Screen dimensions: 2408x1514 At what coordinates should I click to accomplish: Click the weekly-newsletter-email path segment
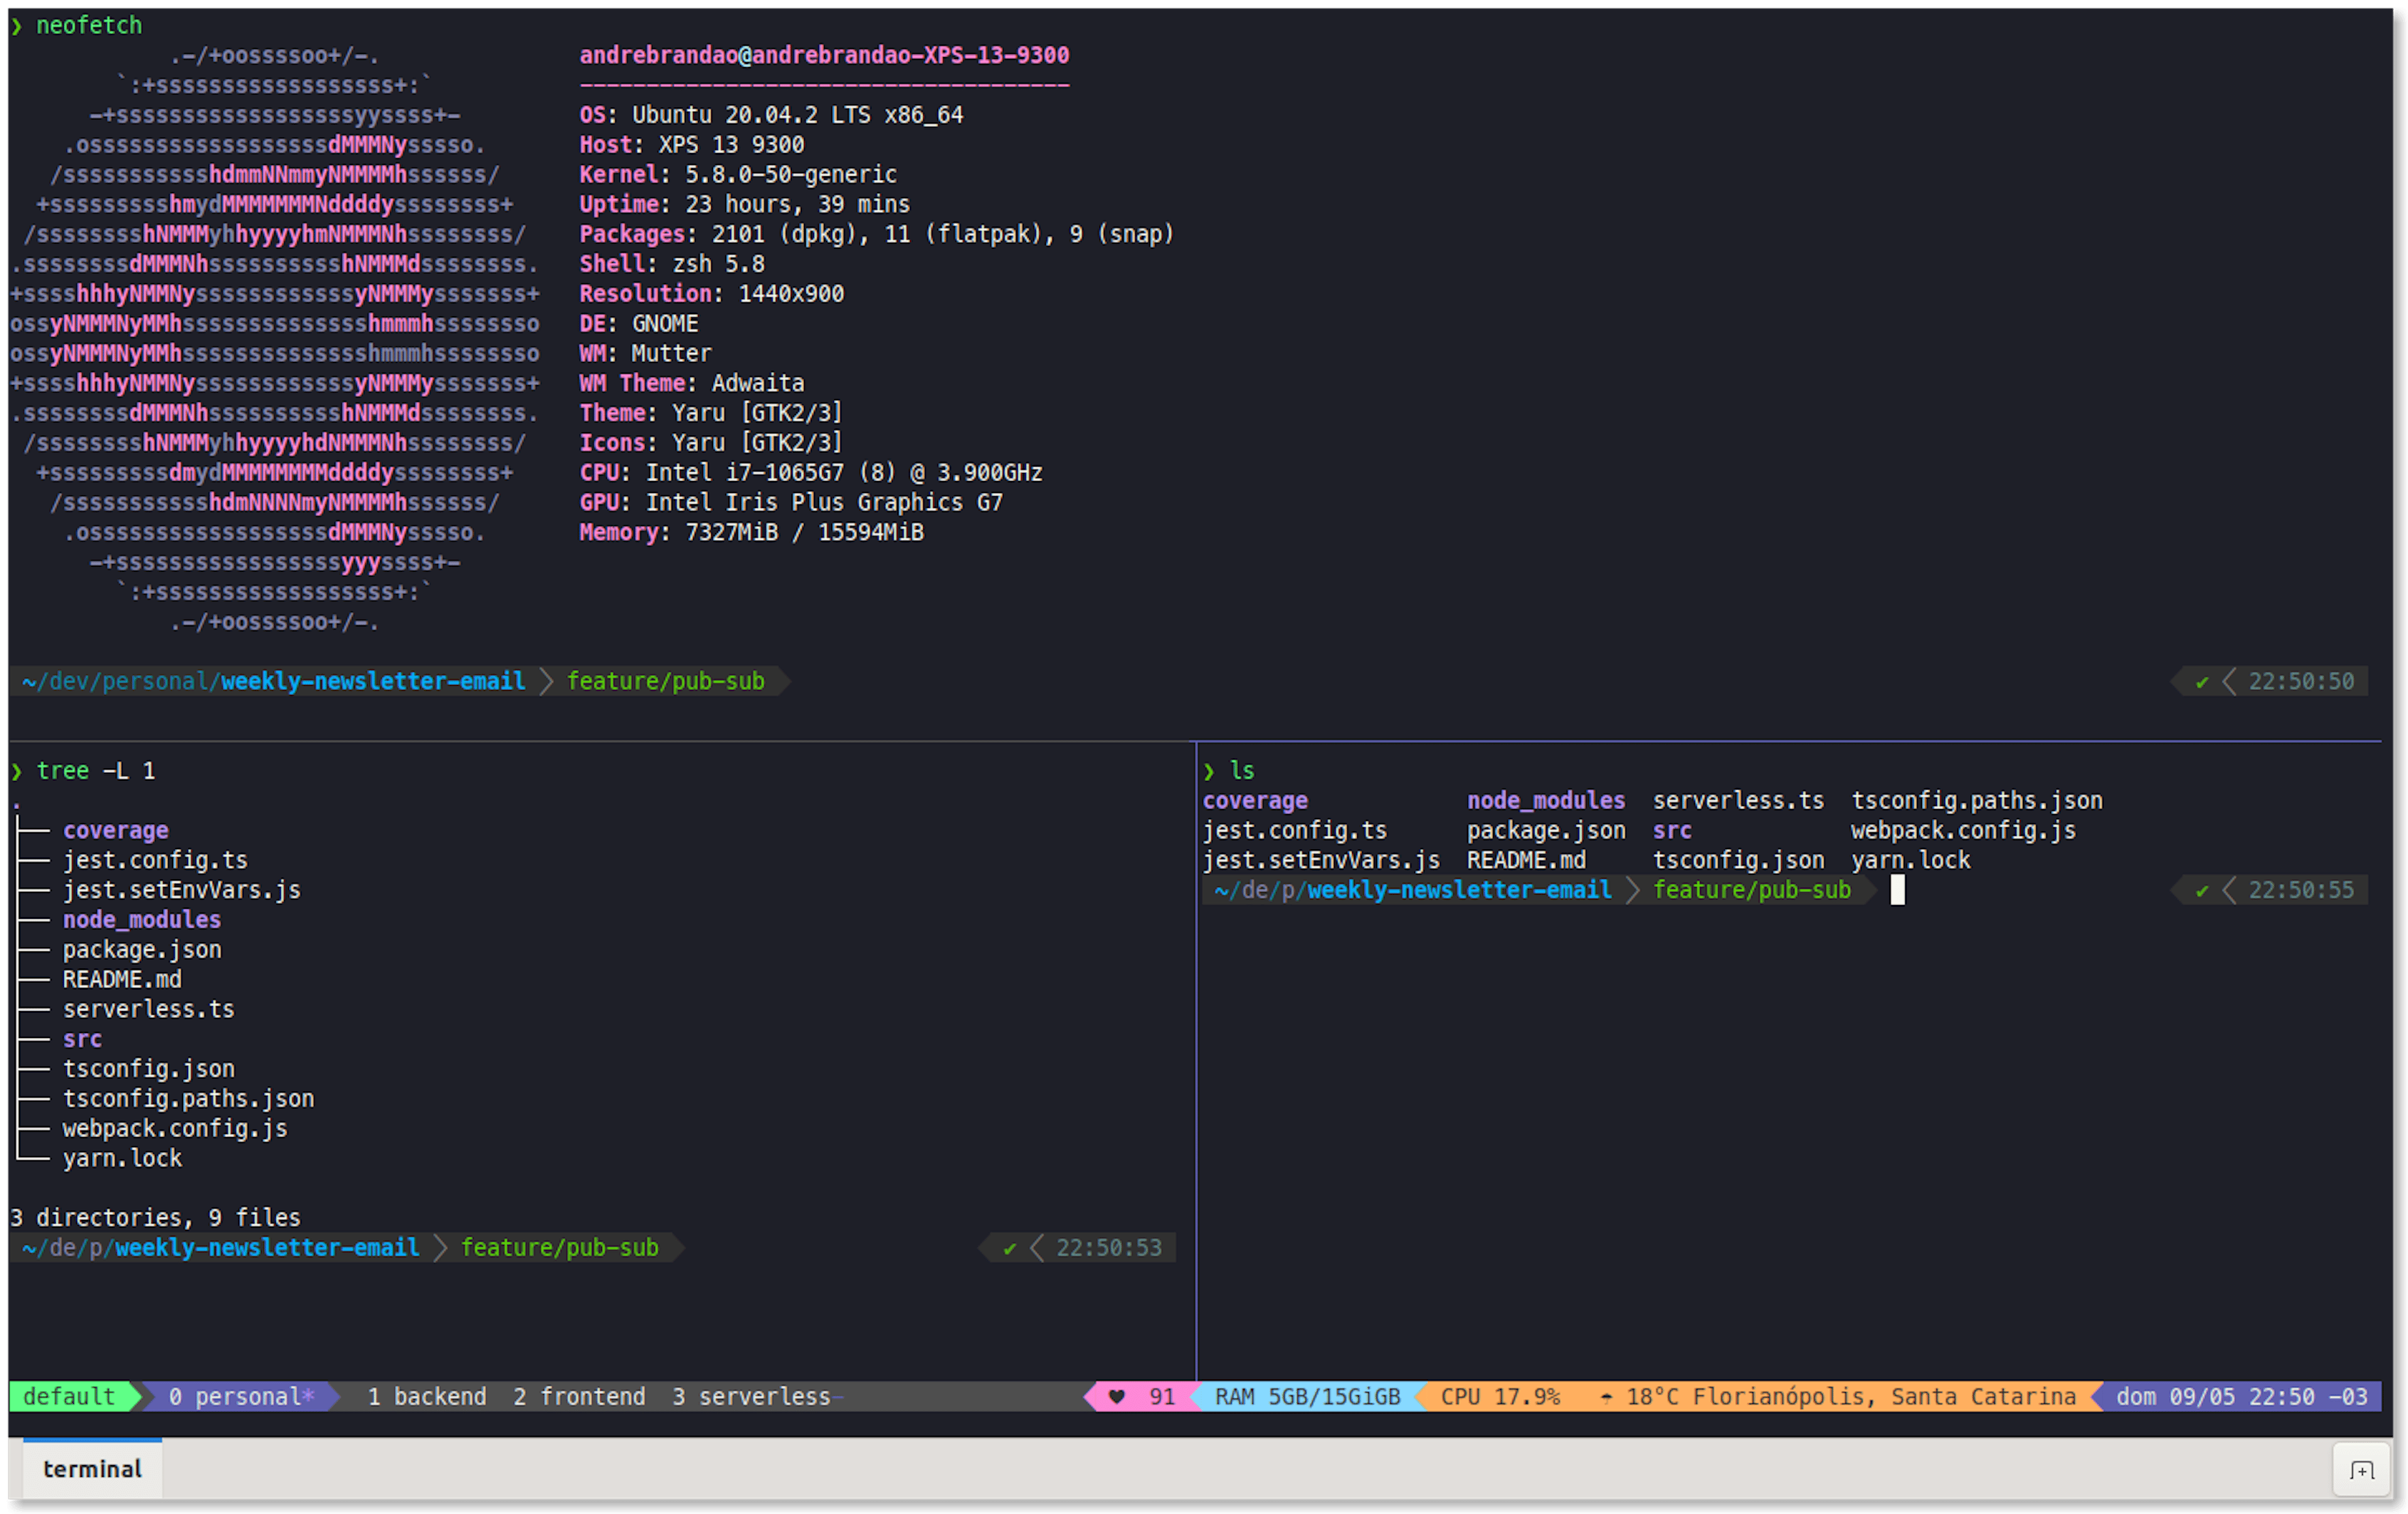[372, 681]
